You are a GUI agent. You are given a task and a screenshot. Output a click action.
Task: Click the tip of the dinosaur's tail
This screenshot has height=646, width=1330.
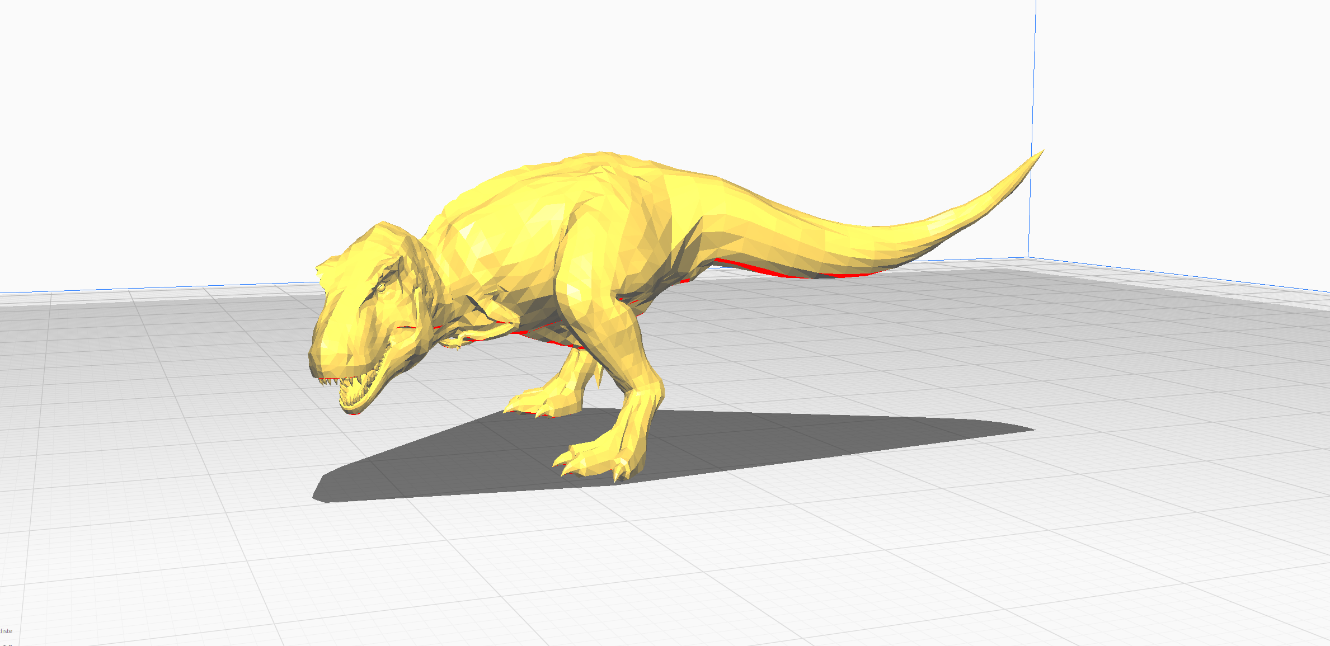tap(1040, 154)
